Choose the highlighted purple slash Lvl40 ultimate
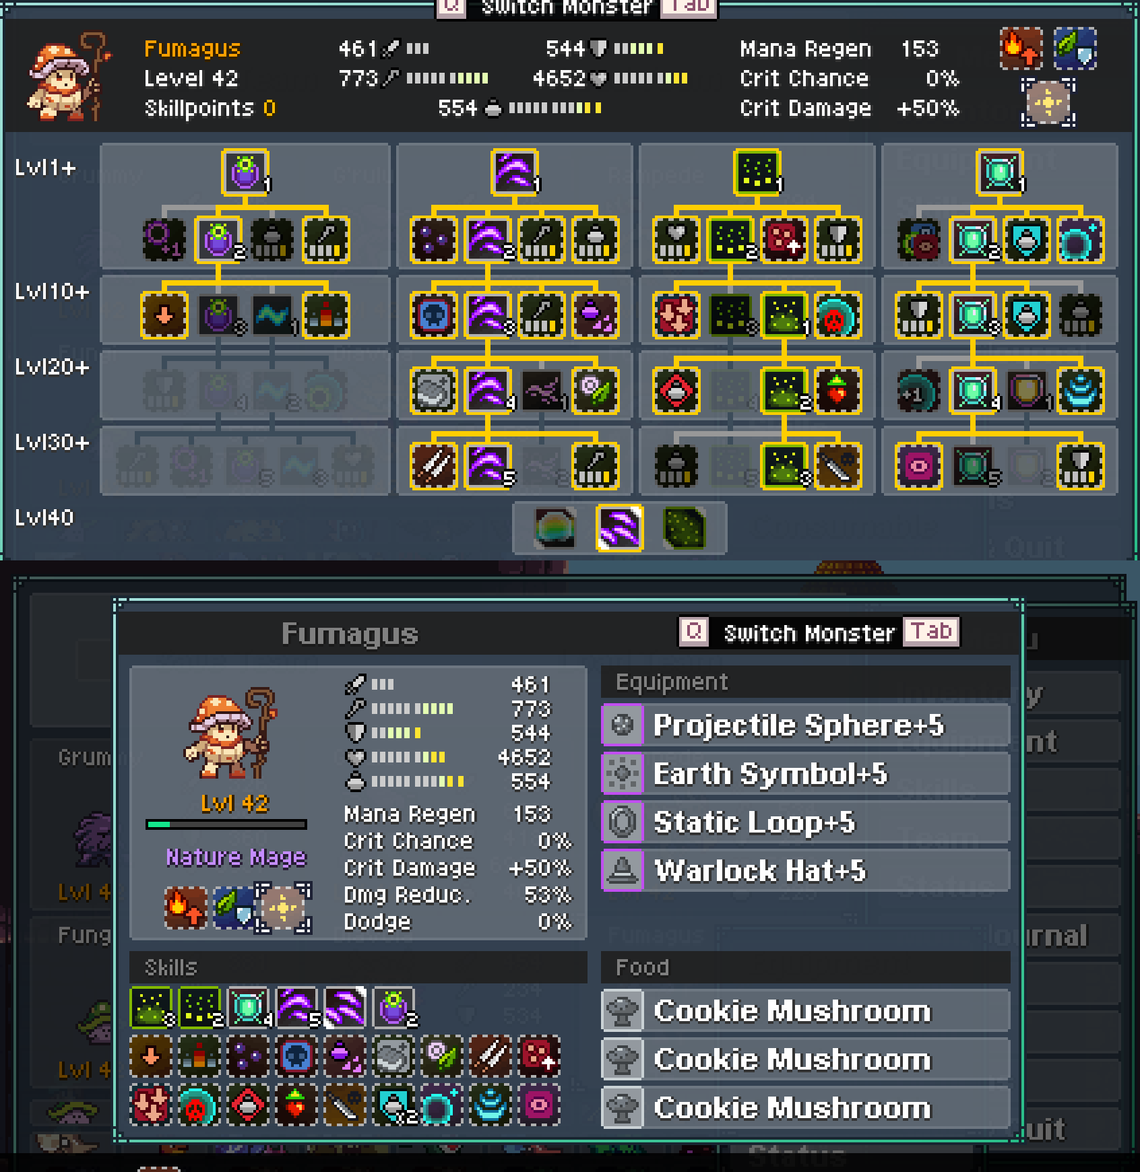Screen dimensions: 1140x1172 click(619, 527)
